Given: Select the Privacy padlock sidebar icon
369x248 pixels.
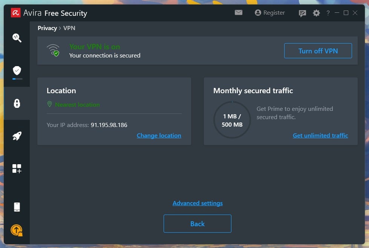Looking at the screenshot, I should [17, 103].
